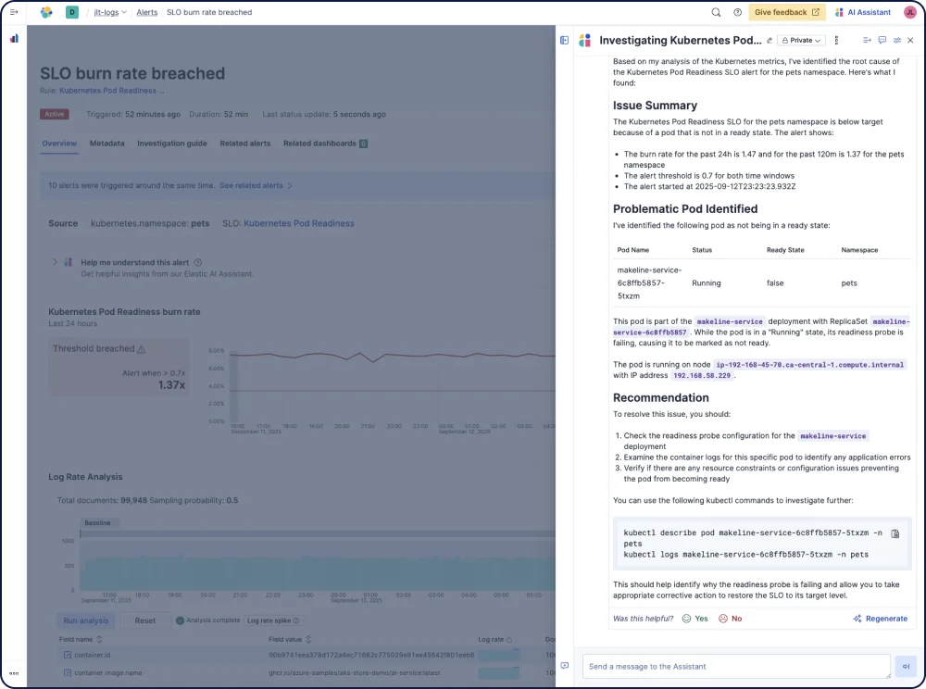This screenshot has height=689, width=926.
Task: Click the 192.168.58.229 IP address code
Action: (702, 375)
